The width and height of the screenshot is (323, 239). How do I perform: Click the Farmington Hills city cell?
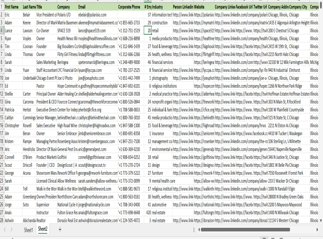pyautogui.click(x=299, y=62)
